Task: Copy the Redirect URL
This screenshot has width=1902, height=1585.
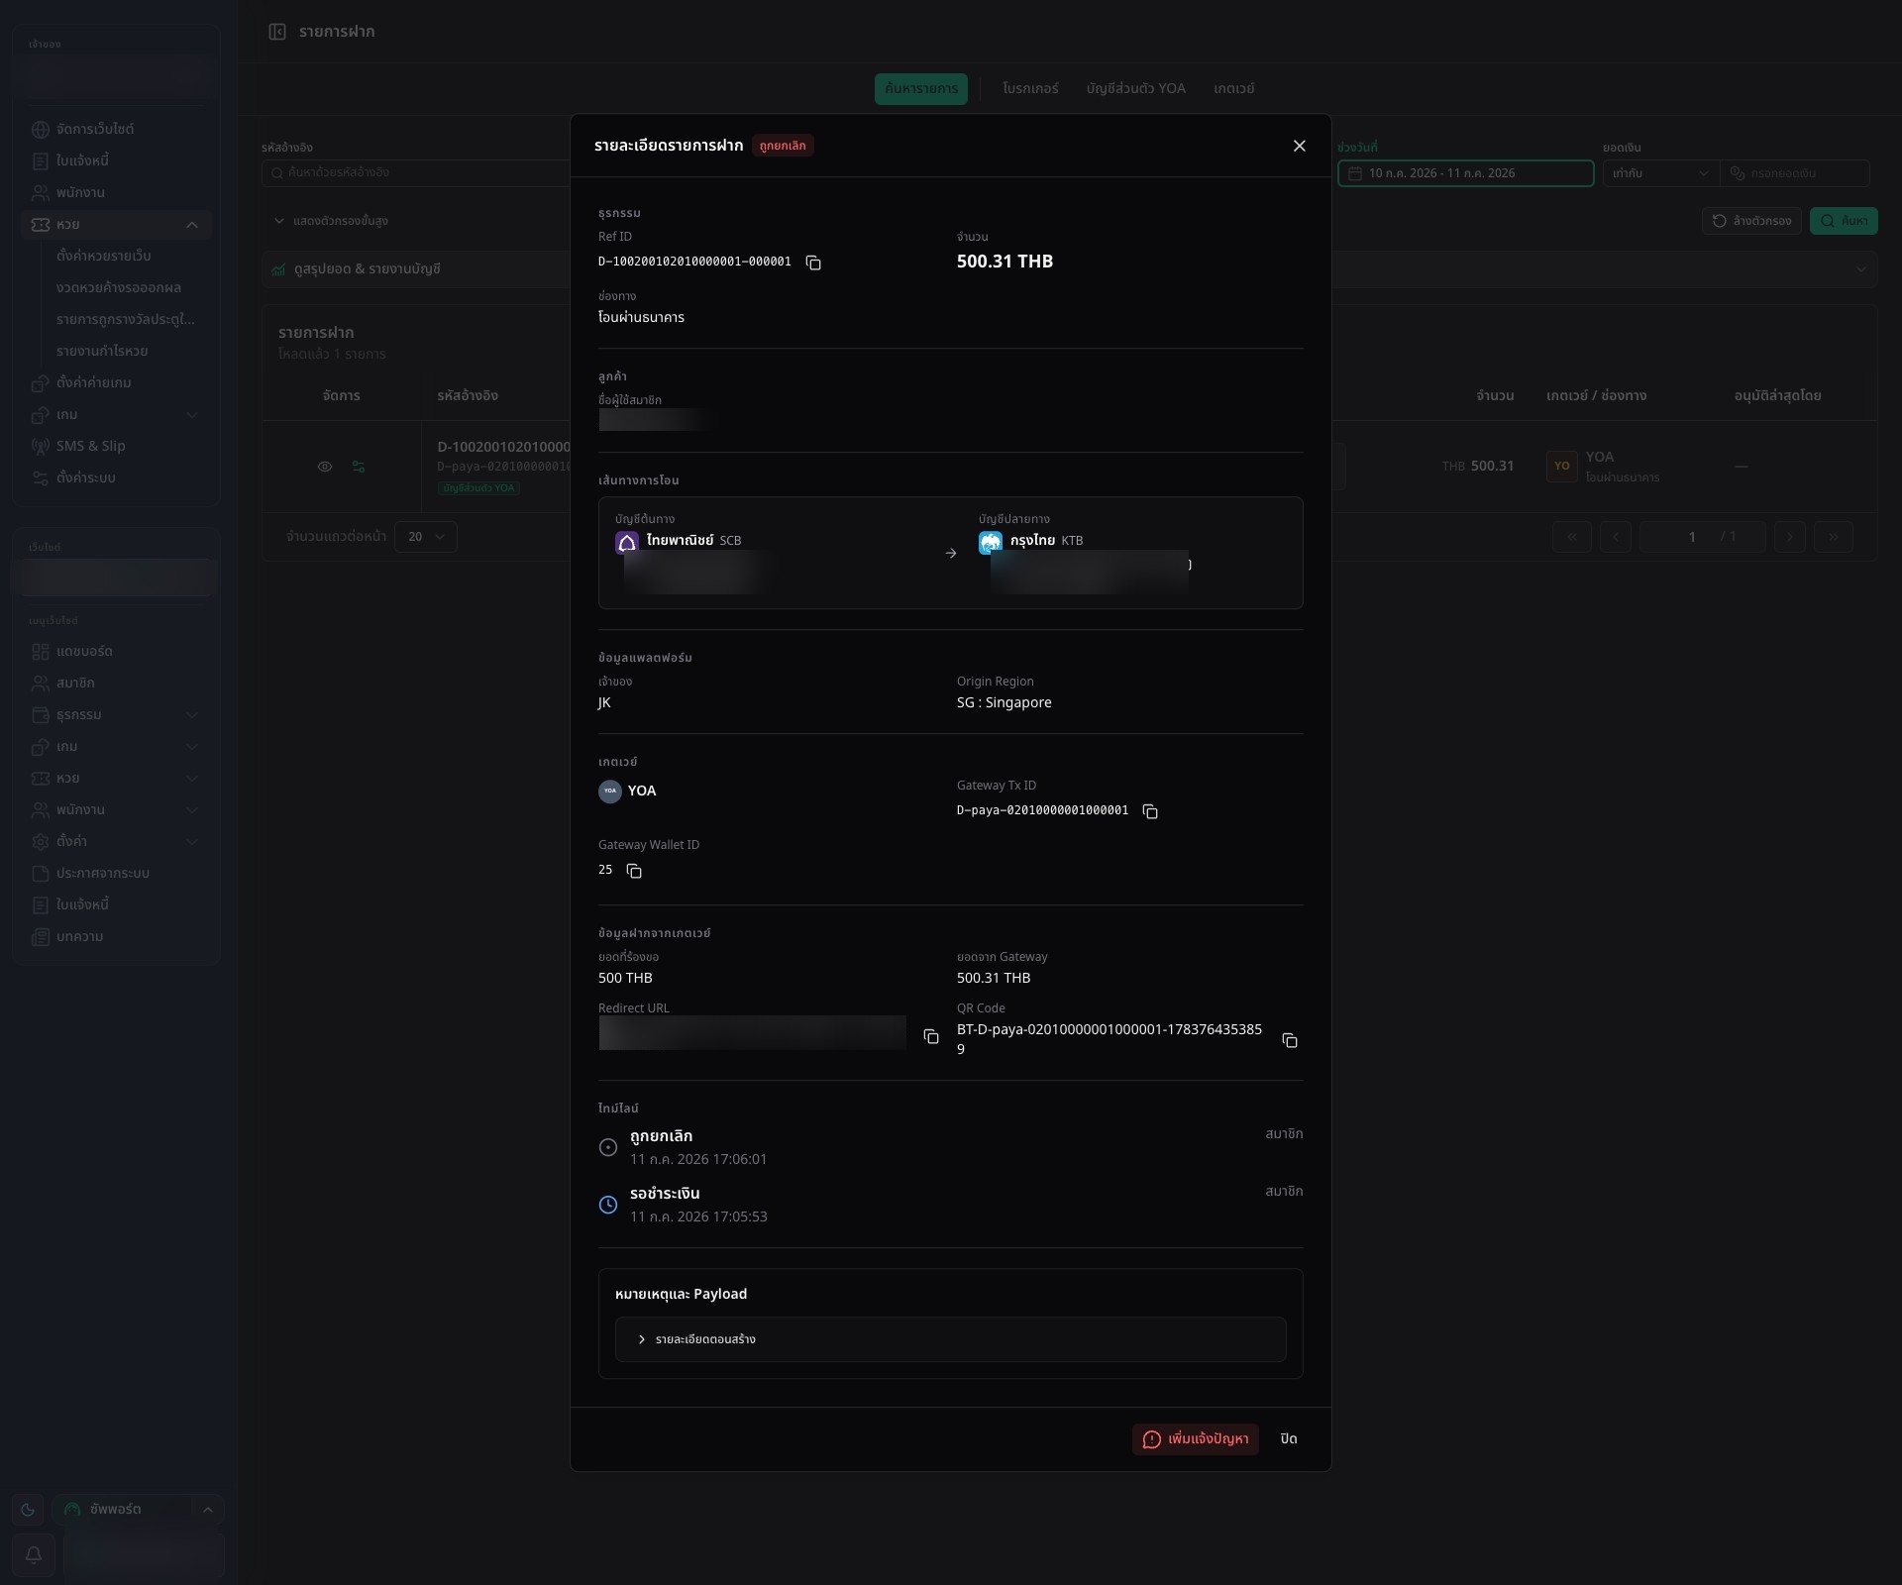Action: (931, 1036)
